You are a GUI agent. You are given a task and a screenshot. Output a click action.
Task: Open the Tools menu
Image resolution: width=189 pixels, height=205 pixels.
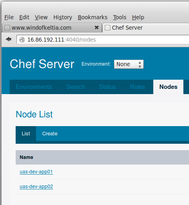[x=120, y=17]
